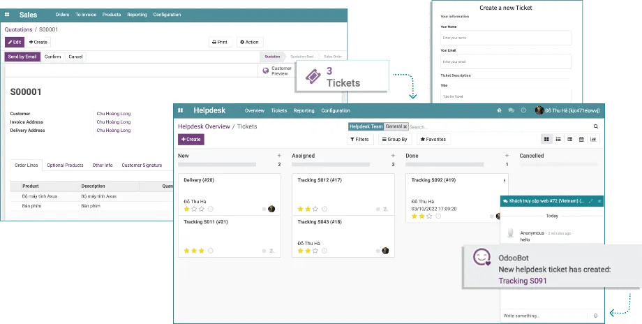Quick add ticket in Assigned column

(393, 156)
